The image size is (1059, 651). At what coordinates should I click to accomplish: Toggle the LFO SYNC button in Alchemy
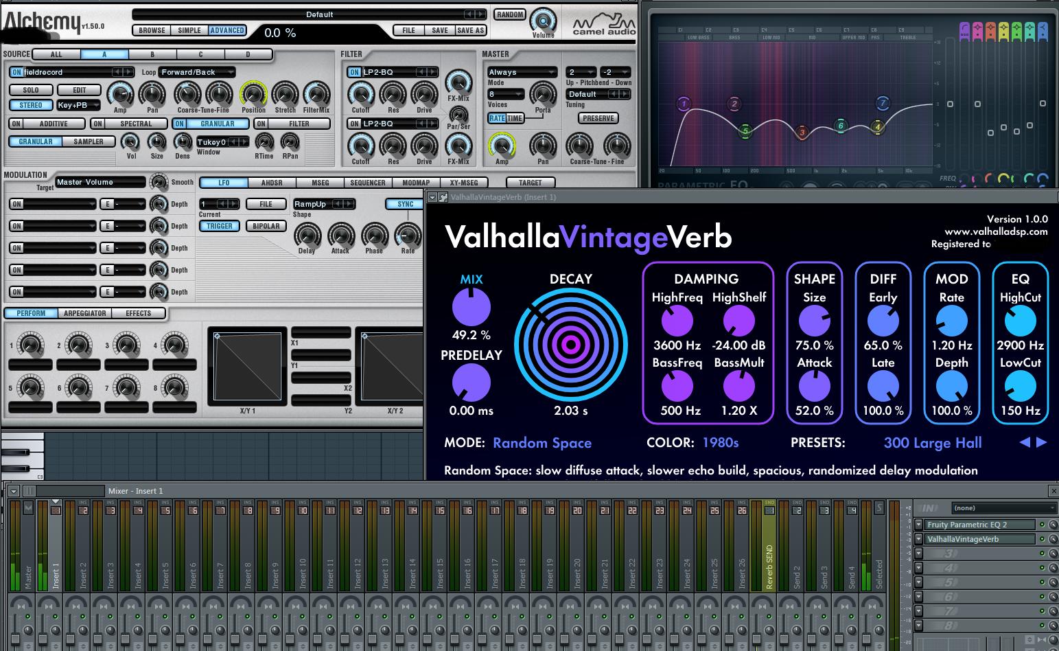pos(405,204)
